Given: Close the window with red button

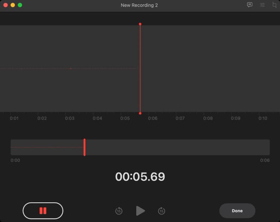Looking at the screenshot, I should (x=6, y=5).
